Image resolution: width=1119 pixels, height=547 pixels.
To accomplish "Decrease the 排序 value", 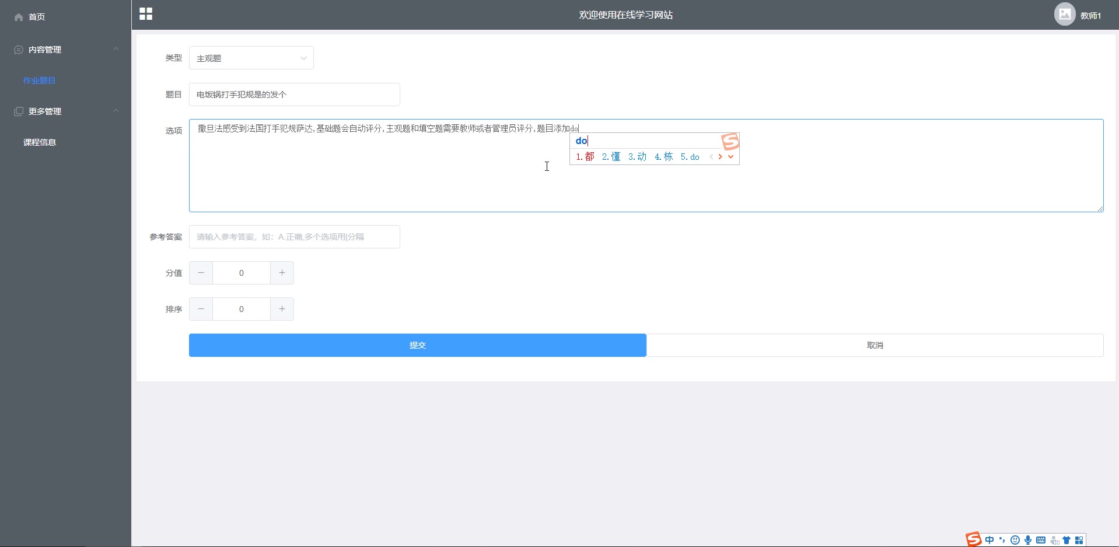I will (201, 309).
